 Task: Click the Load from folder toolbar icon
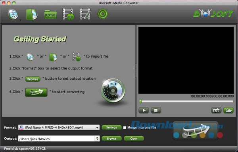coord(32,14)
